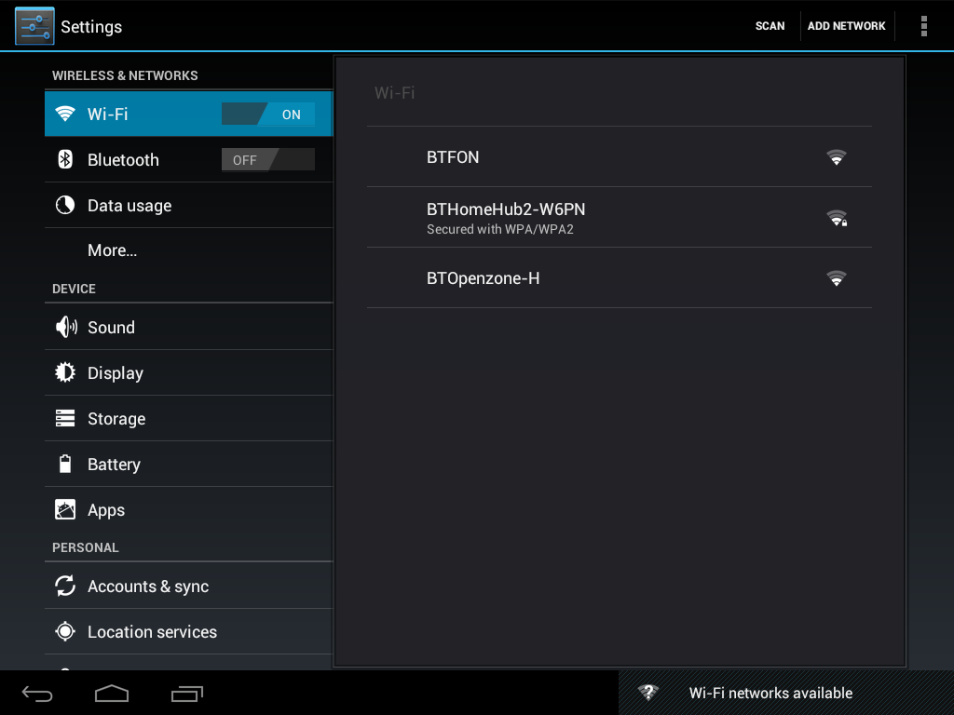This screenshot has width=954, height=715.
Task: Tap BTFON signal strength icon
Action: point(837,157)
